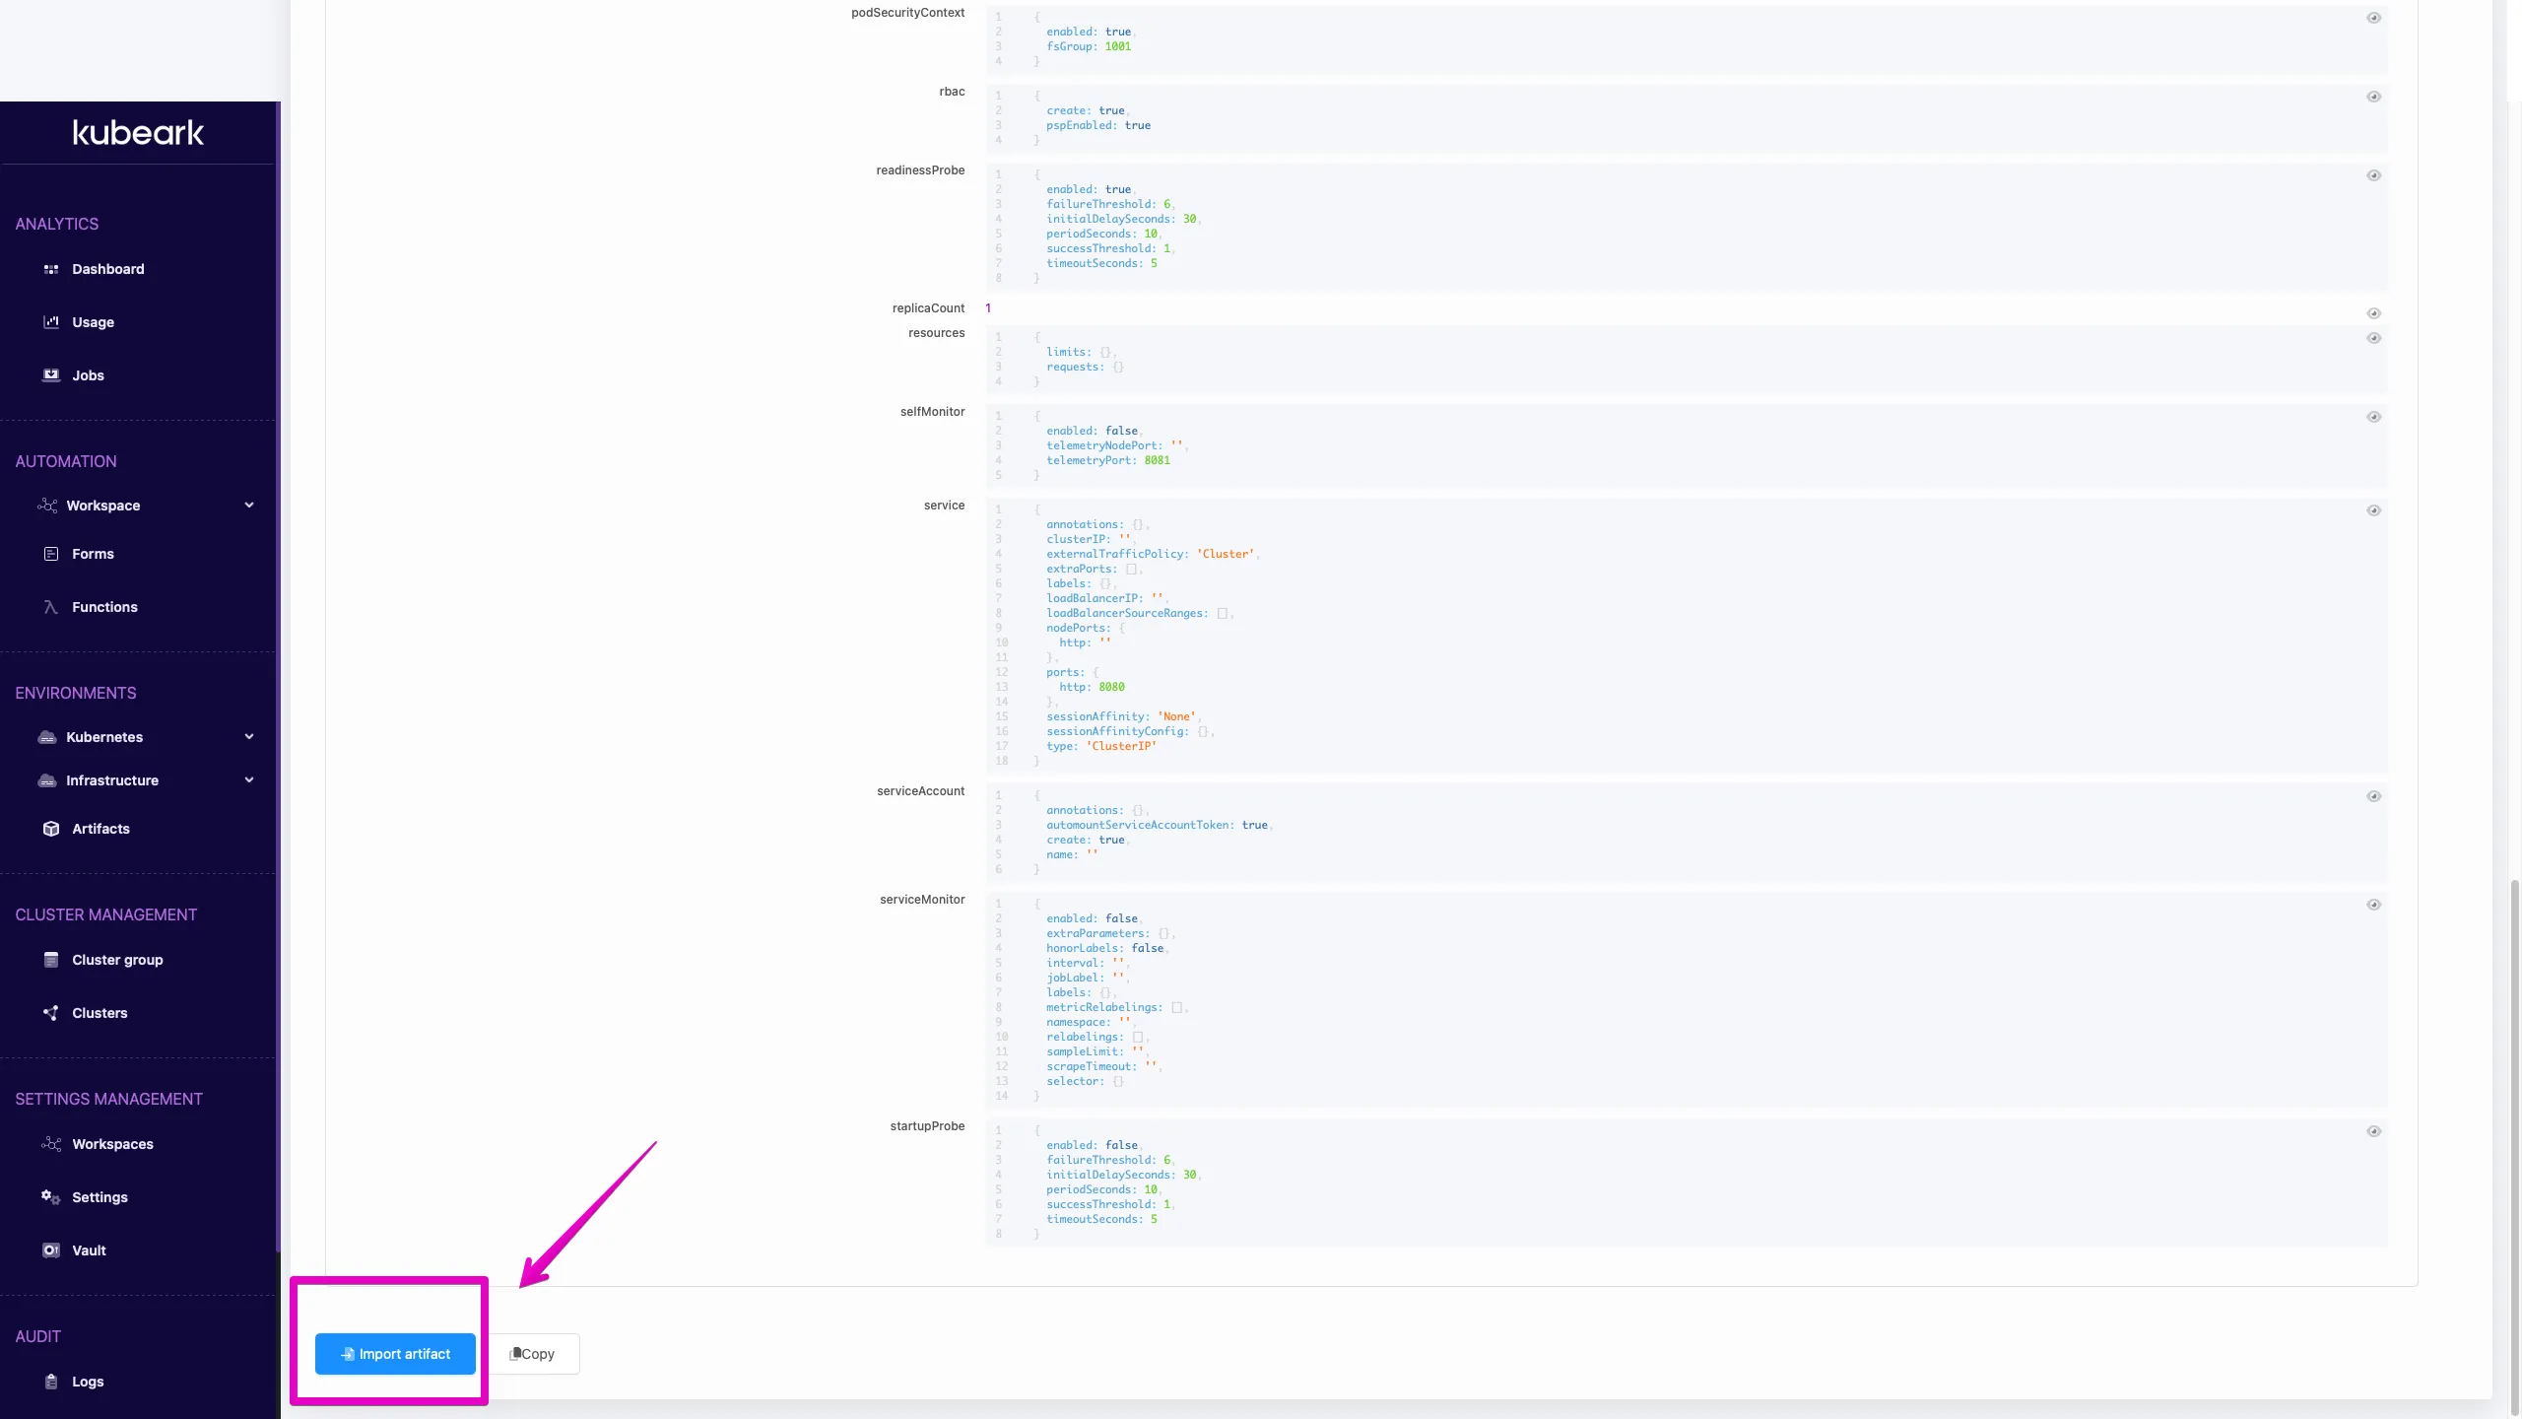Click the Clusters share icon
Viewport: 2522px width, 1419px height.
(51, 1013)
